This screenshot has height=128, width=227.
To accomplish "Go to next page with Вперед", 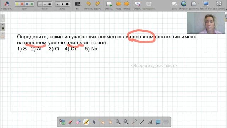I will [127, 5].
